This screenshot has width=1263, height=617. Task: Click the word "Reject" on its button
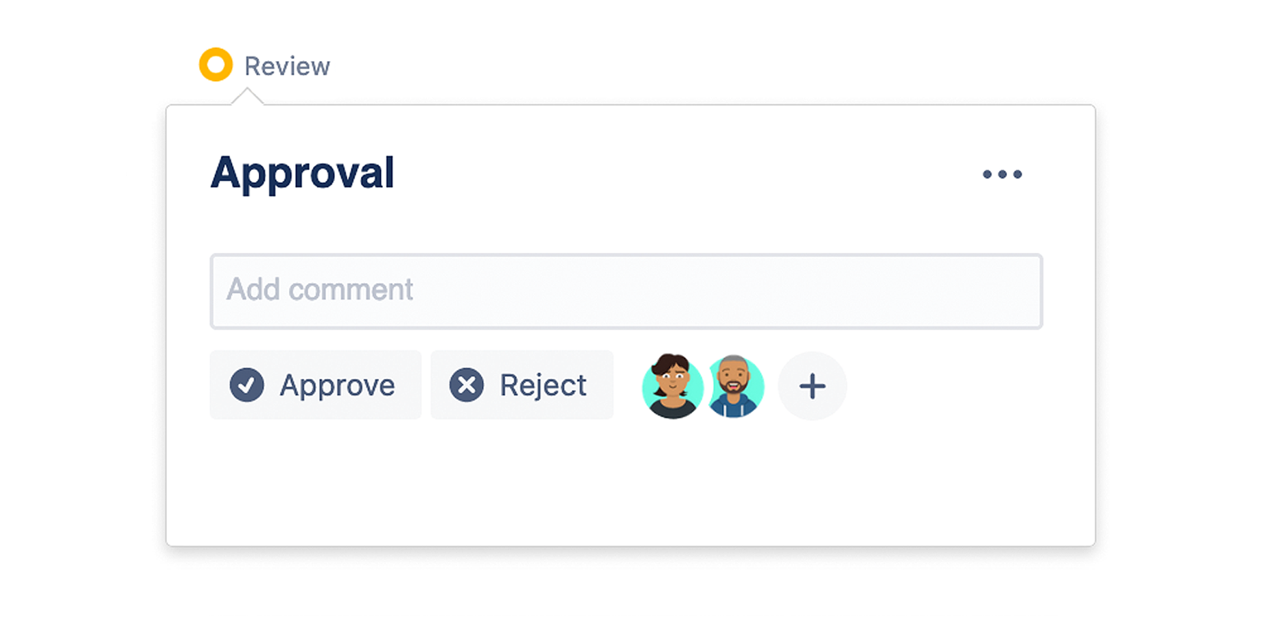coord(543,385)
